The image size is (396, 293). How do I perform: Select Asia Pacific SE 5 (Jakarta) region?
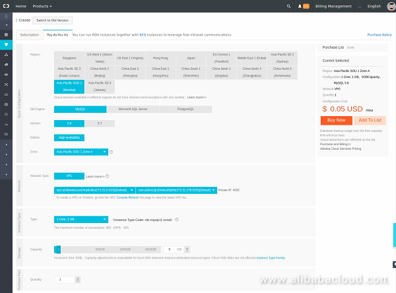100,86
